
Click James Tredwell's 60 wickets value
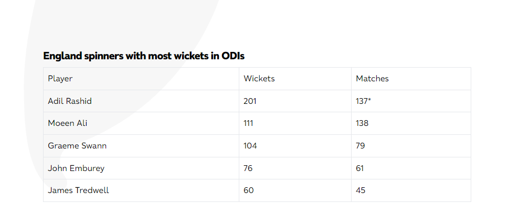point(249,190)
